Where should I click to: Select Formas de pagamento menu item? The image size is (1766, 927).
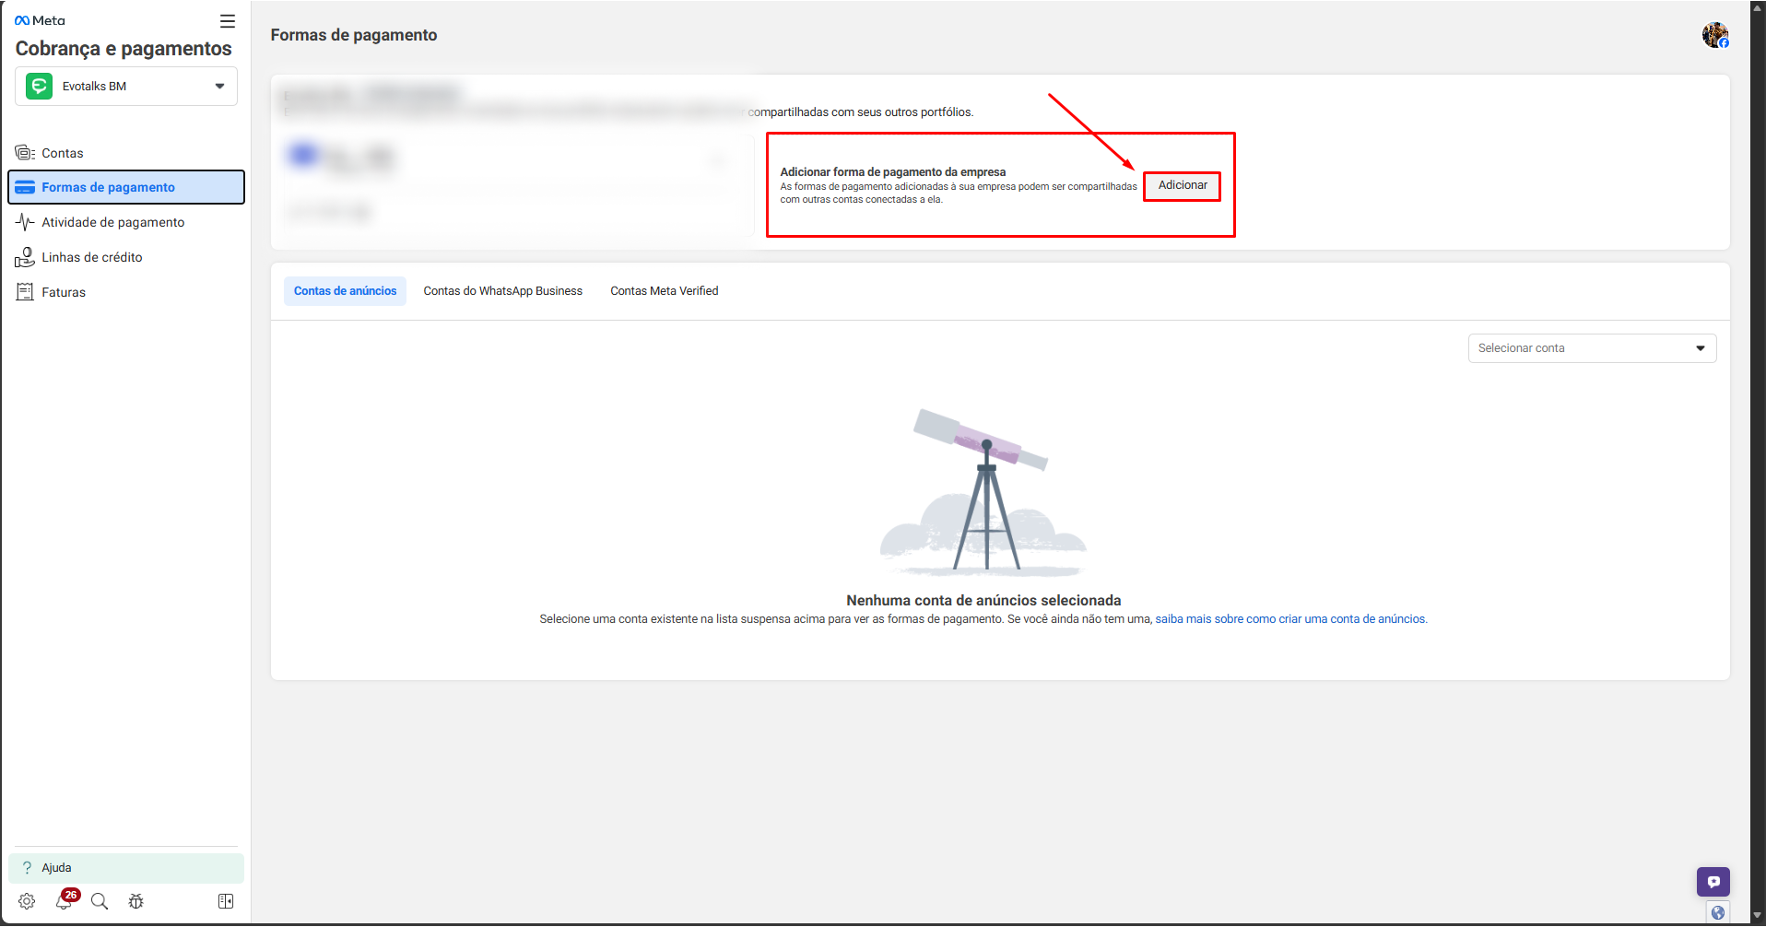(x=108, y=187)
